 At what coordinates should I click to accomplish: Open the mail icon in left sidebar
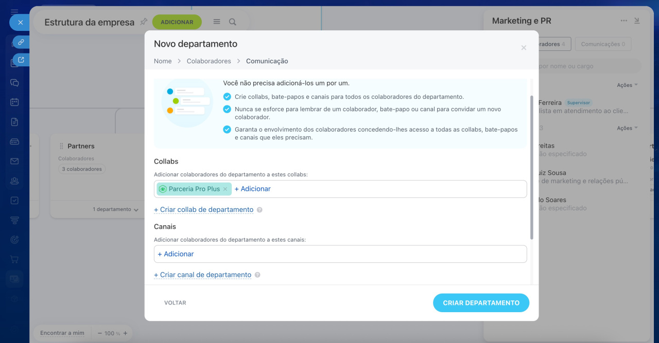14,161
